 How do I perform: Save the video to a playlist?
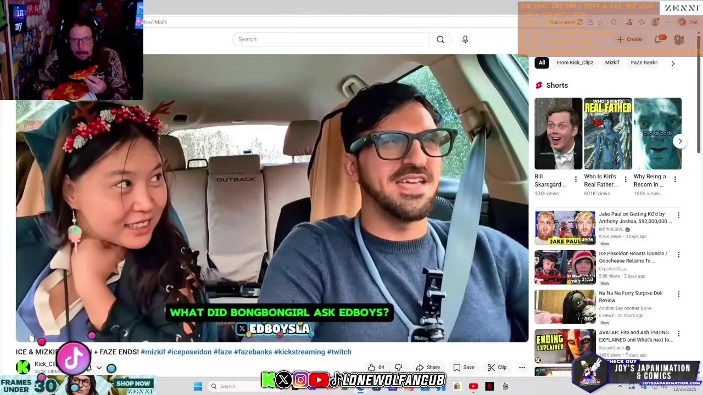[464, 368]
